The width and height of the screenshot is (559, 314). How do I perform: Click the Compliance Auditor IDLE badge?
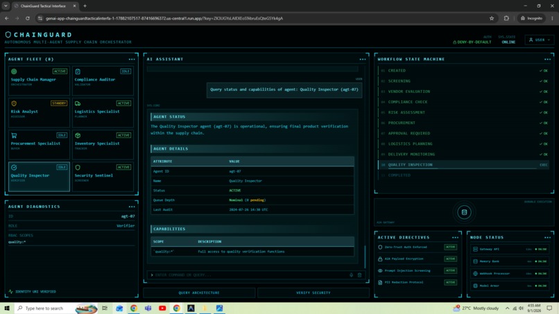126,71
